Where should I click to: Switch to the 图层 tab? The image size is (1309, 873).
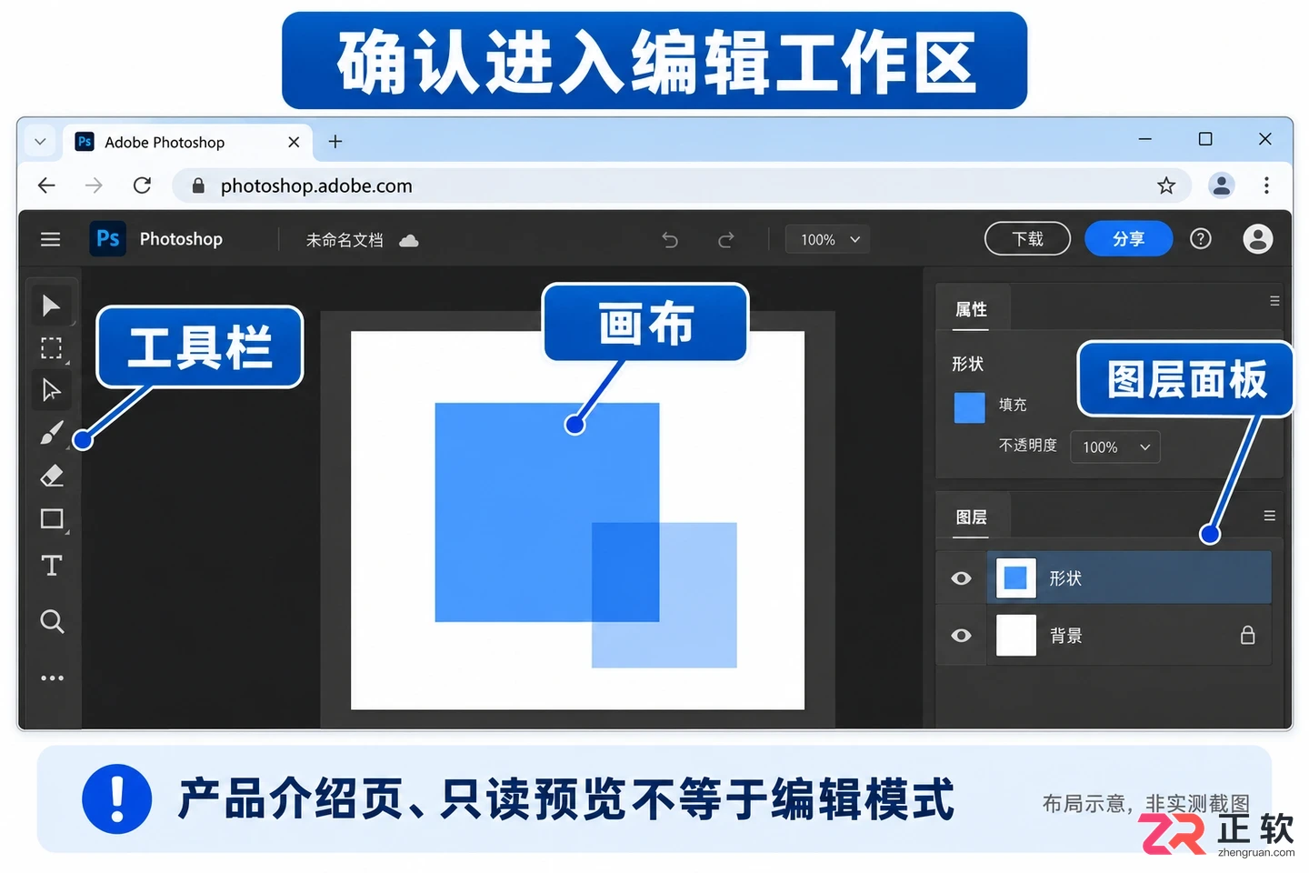point(971,517)
